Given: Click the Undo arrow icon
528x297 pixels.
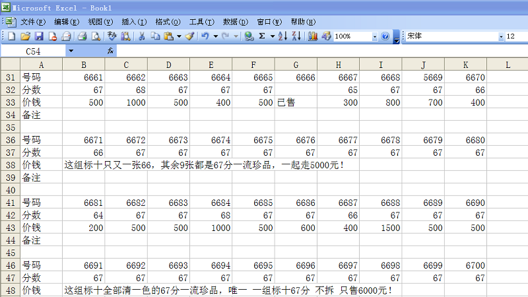Looking at the screenshot, I should point(205,36).
